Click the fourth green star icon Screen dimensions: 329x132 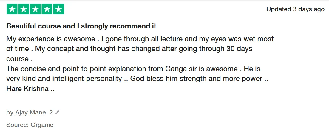tap(47, 9)
